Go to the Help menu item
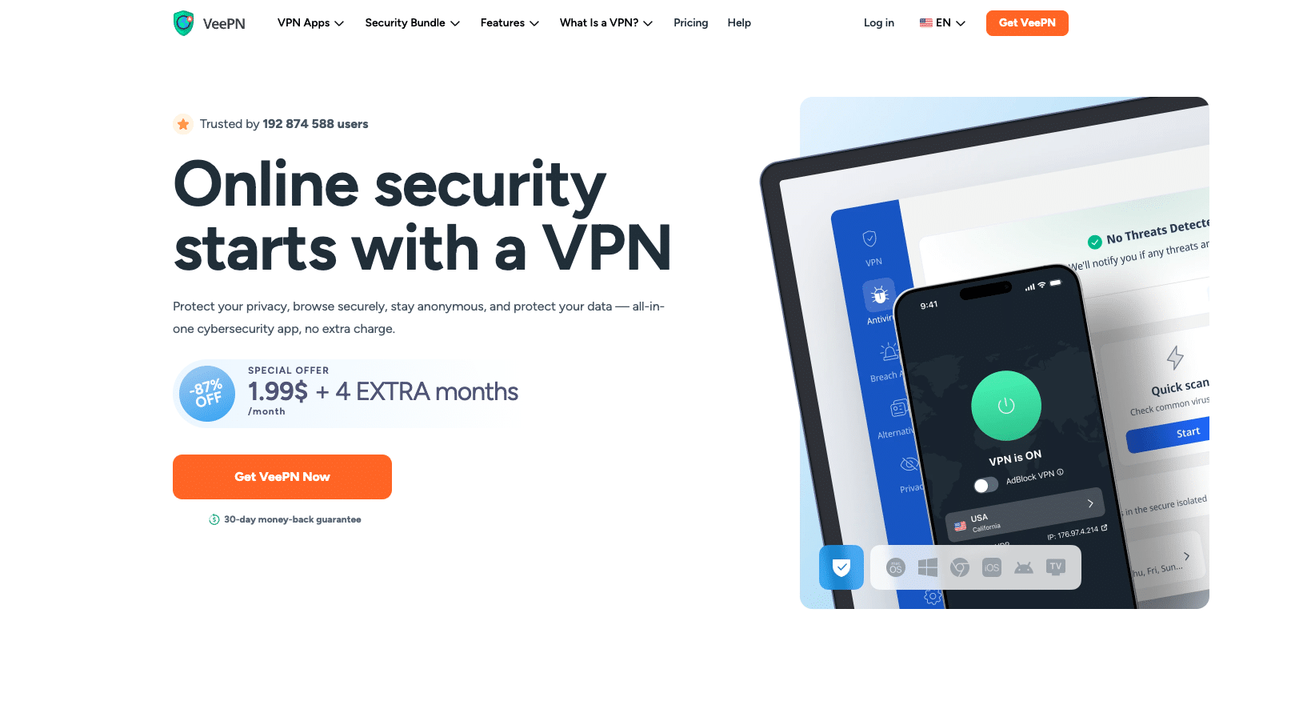 point(739,23)
